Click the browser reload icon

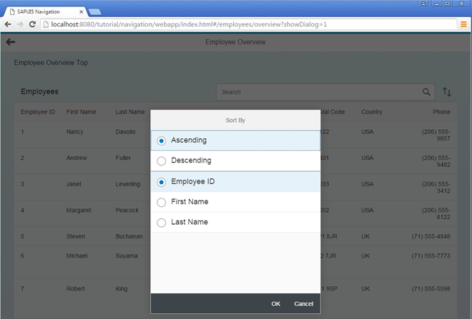32,24
